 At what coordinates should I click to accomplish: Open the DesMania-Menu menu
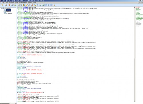[x=23, y=3]
